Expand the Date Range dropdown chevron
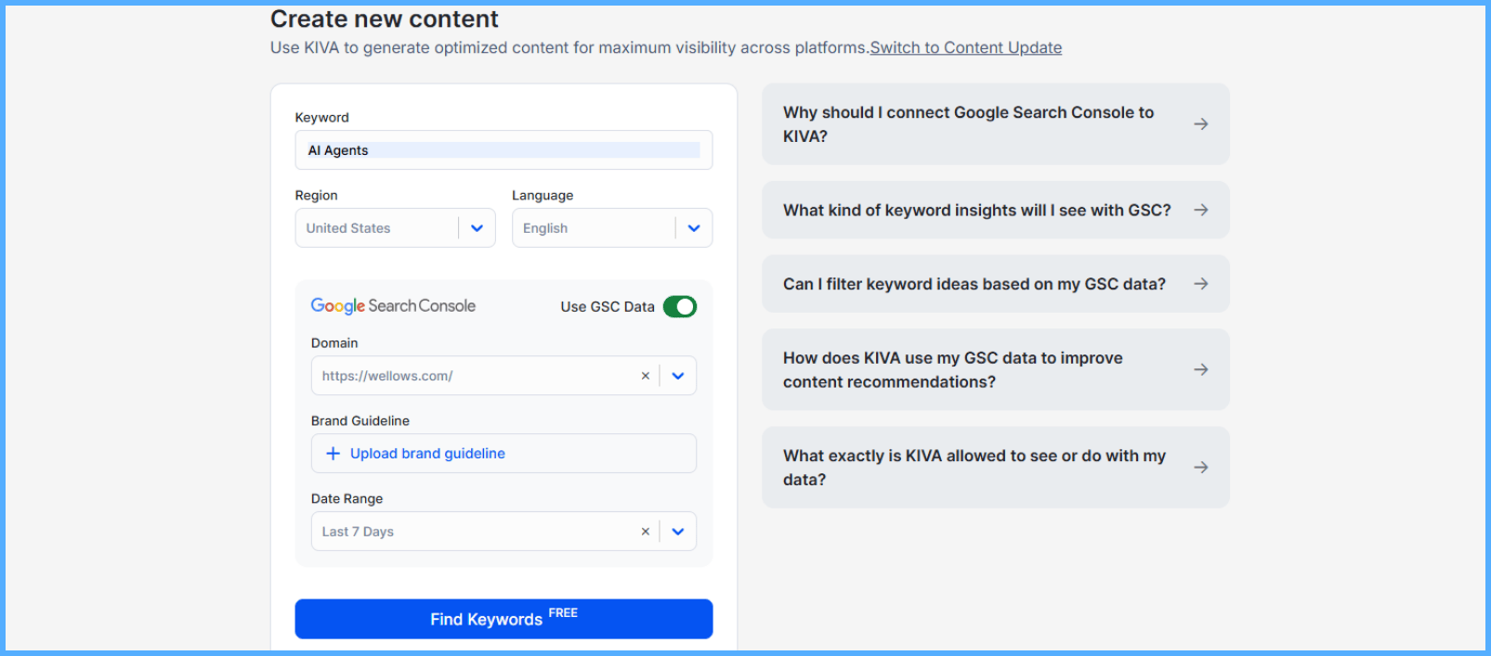Screen dimensions: 1491x656 pyautogui.click(x=678, y=532)
